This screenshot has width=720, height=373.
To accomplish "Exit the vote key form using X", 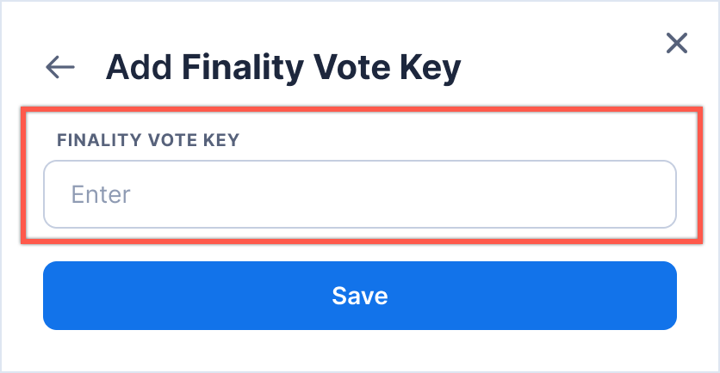I will pyautogui.click(x=677, y=43).
